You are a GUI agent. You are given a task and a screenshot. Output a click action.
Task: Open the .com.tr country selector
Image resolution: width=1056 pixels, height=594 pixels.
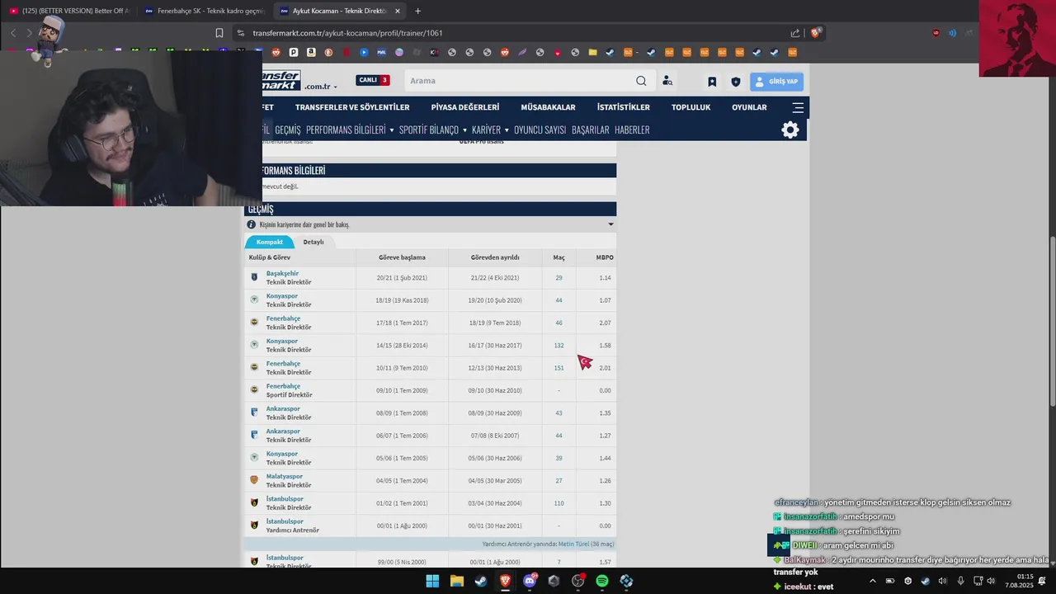click(x=320, y=87)
